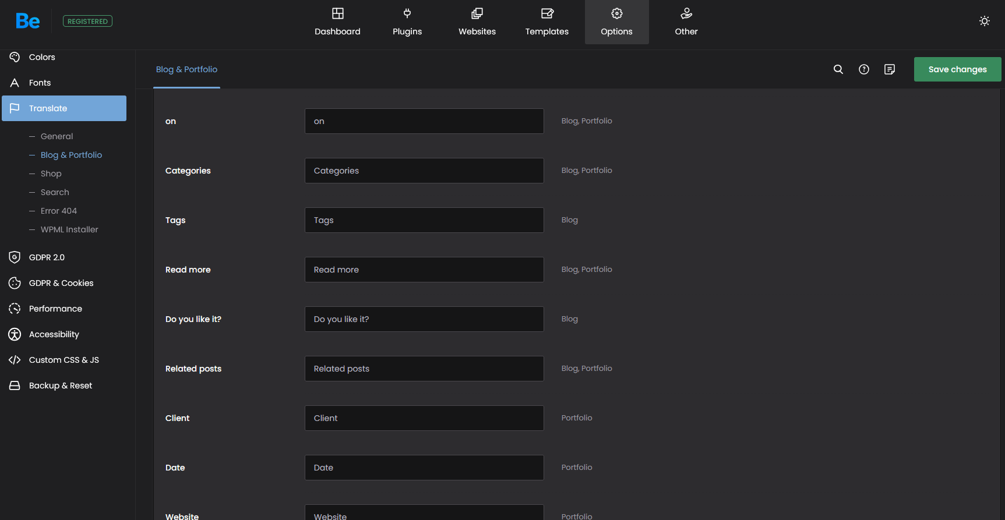Open the Templates section
Viewport: 1005px width, 520px height.
coord(546,22)
